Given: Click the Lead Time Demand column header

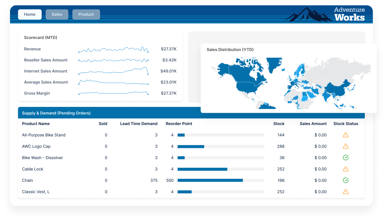Looking at the screenshot, I should pos(139,124).
